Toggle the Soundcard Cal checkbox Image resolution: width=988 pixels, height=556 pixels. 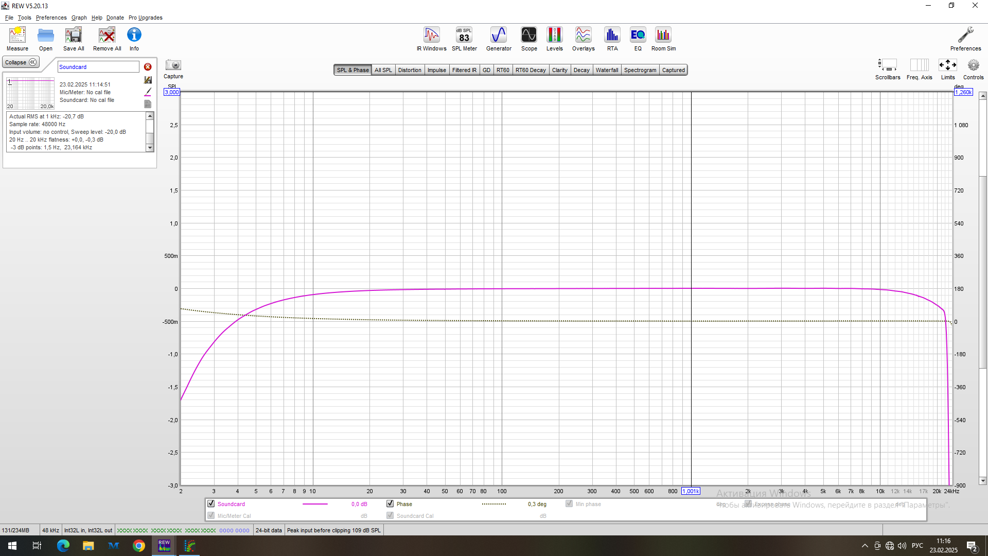point(390,516)
